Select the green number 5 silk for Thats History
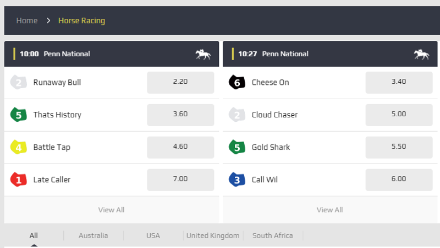This screenshot has width=440, height=248. (x=19, y=115)
